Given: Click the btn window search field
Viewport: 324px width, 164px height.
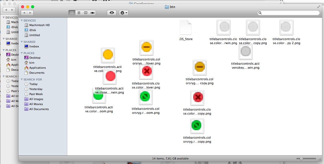Looking at the screenshot, I should coord(289,13).
